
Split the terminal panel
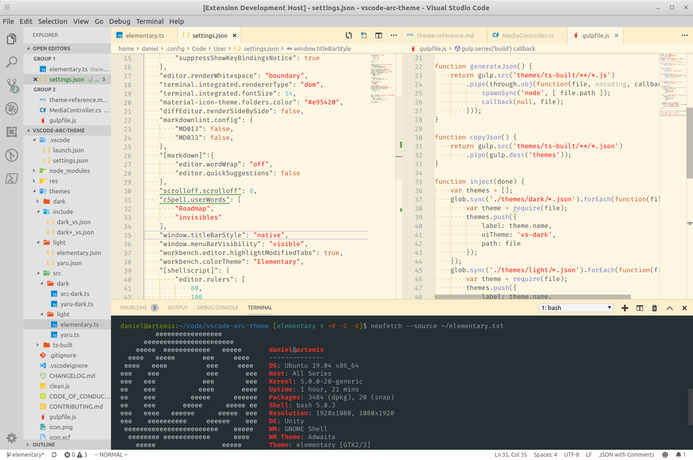pyautogui.click(x=640, y=308)
